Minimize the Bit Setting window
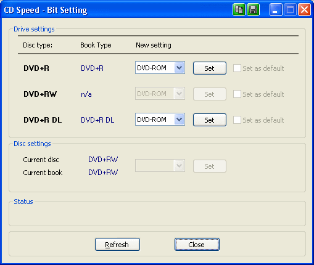Image resolution: width=314 pixels, height=265 pixels. pyautogui.click(x=276, y=10)
